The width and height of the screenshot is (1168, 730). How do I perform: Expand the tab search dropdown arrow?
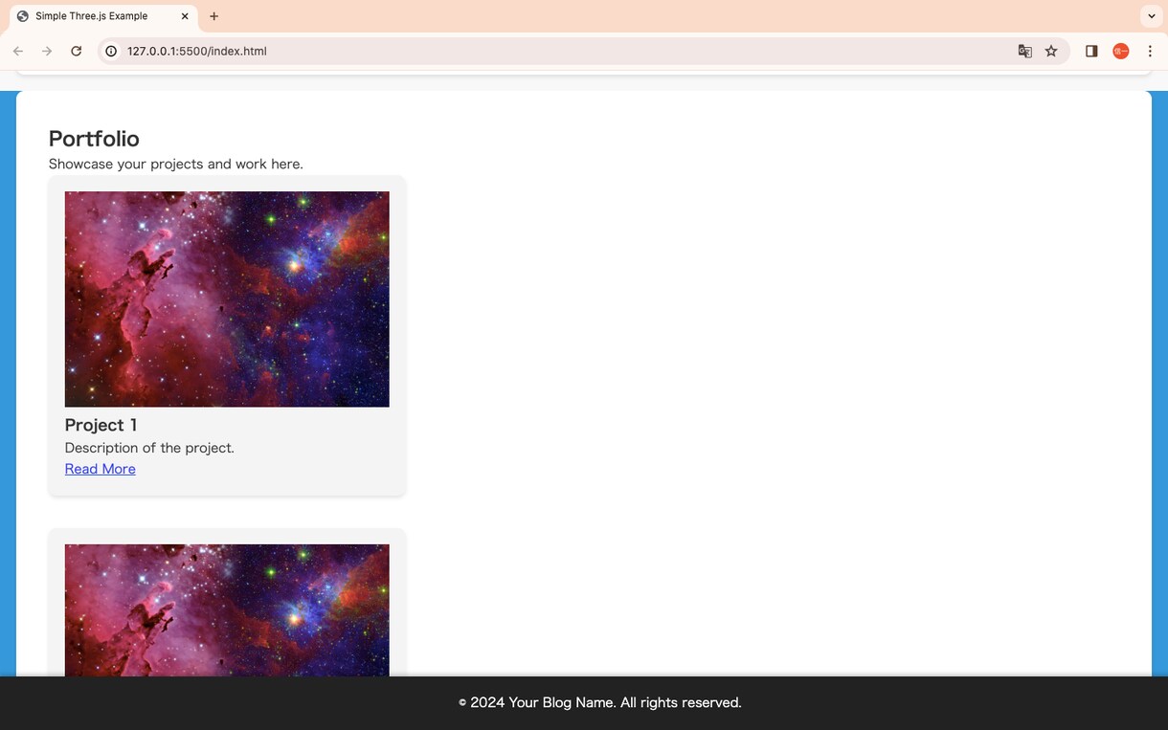pos(1150,16)
